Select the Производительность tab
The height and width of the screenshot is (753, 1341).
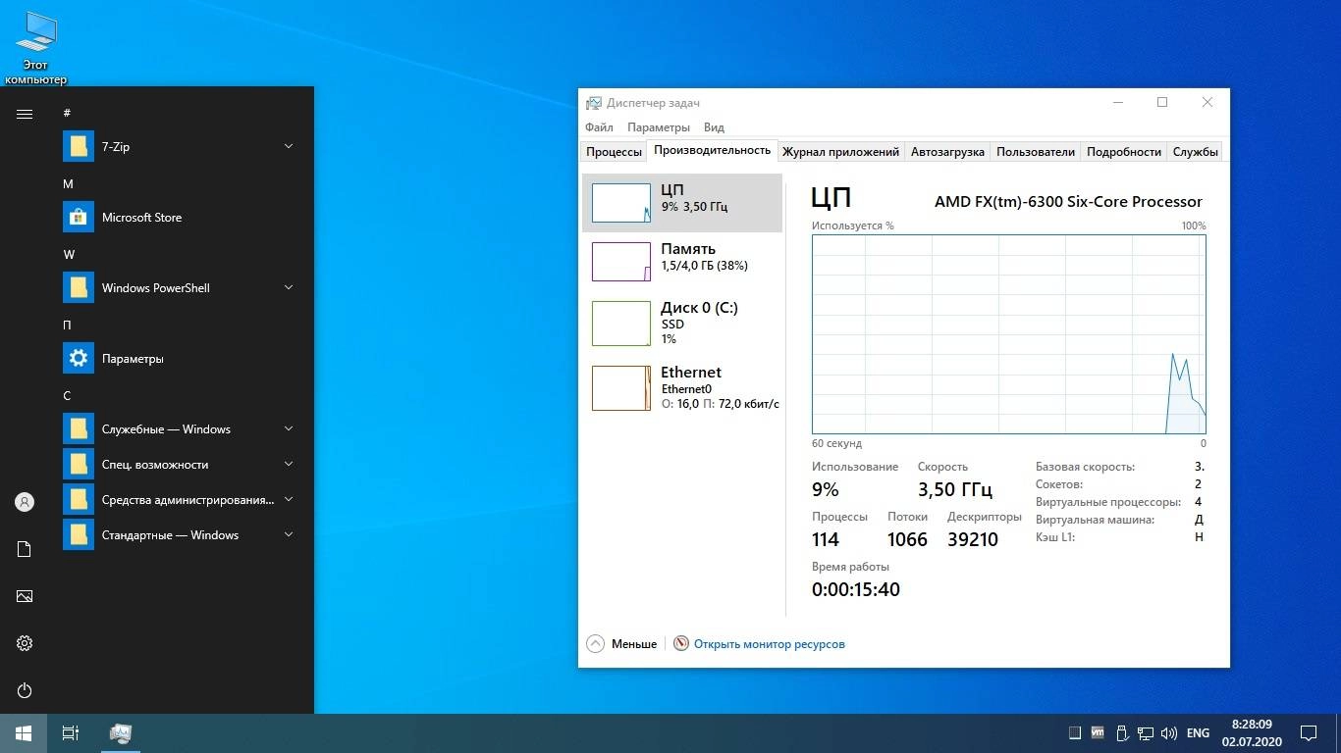[712, 150]
